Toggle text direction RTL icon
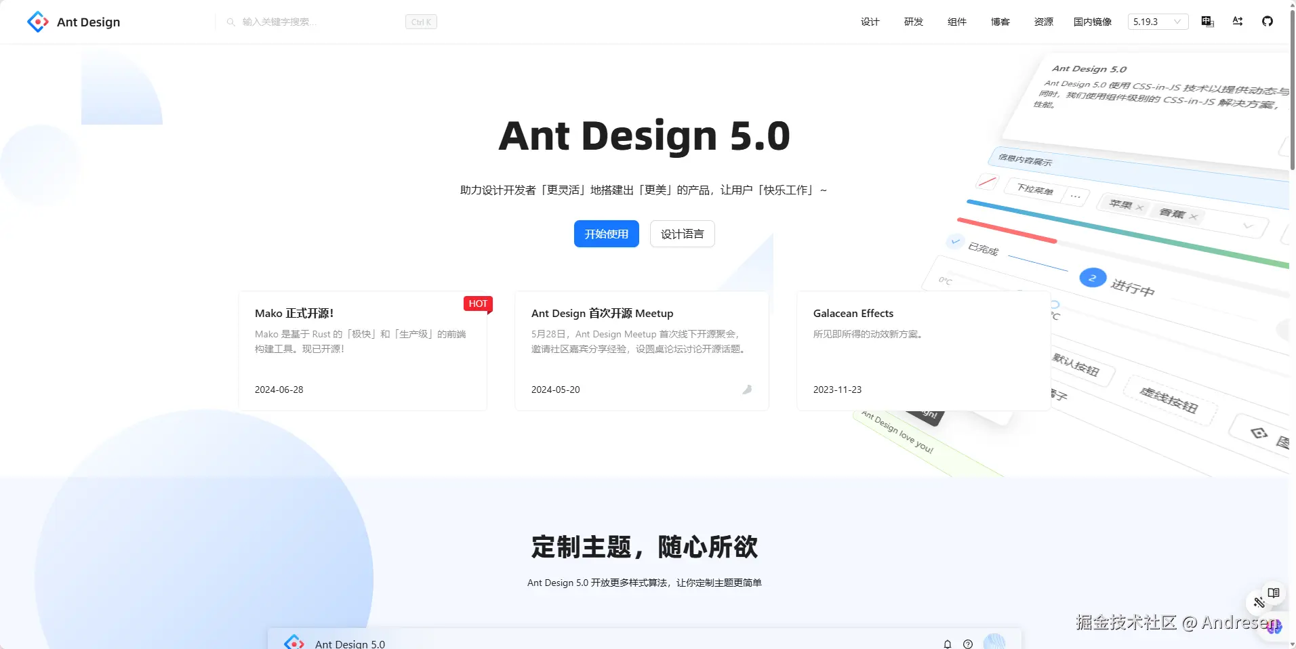 (x=1237, y=22)
